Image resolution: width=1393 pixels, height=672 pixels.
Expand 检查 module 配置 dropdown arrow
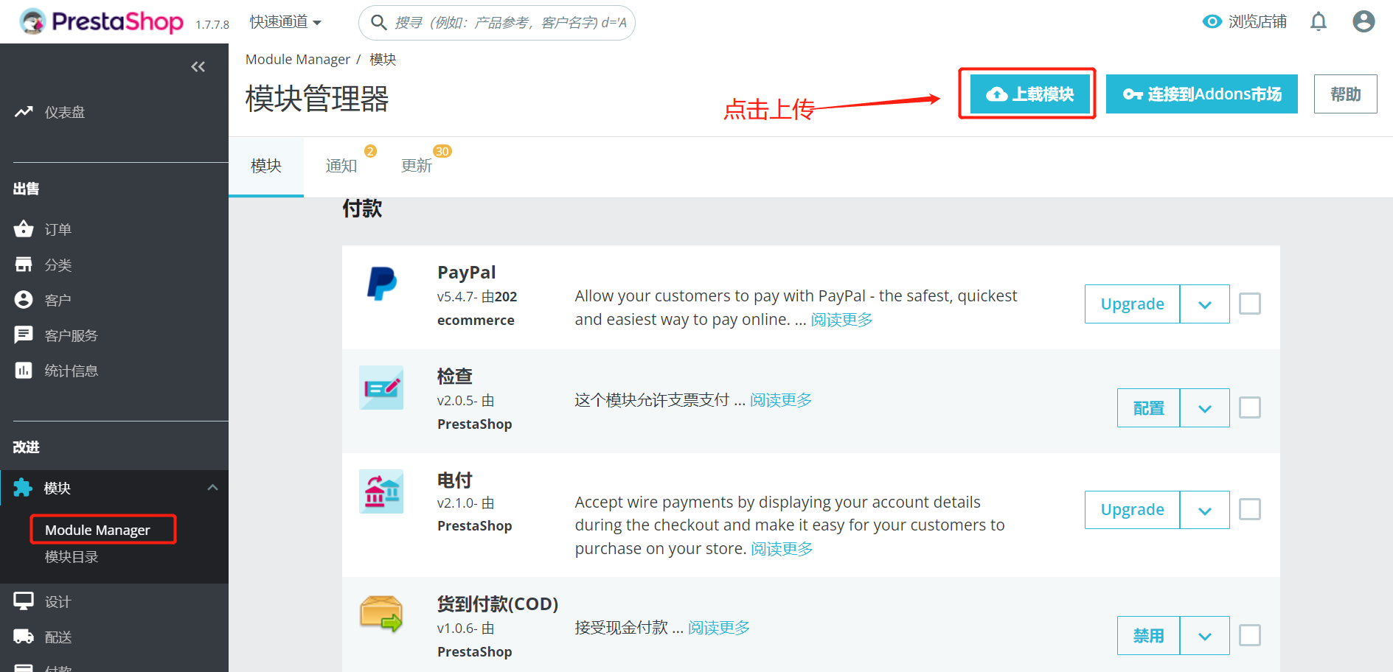(1205, 408)
